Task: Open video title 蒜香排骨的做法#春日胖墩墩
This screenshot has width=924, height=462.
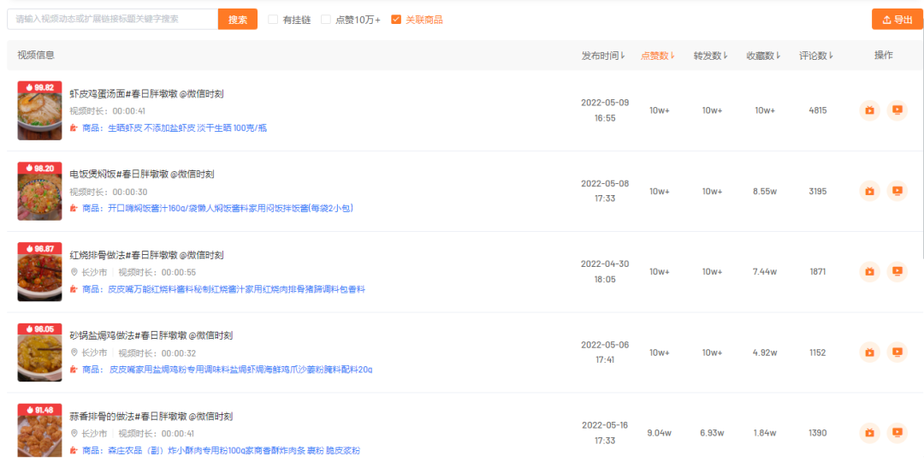Action: 151,417
